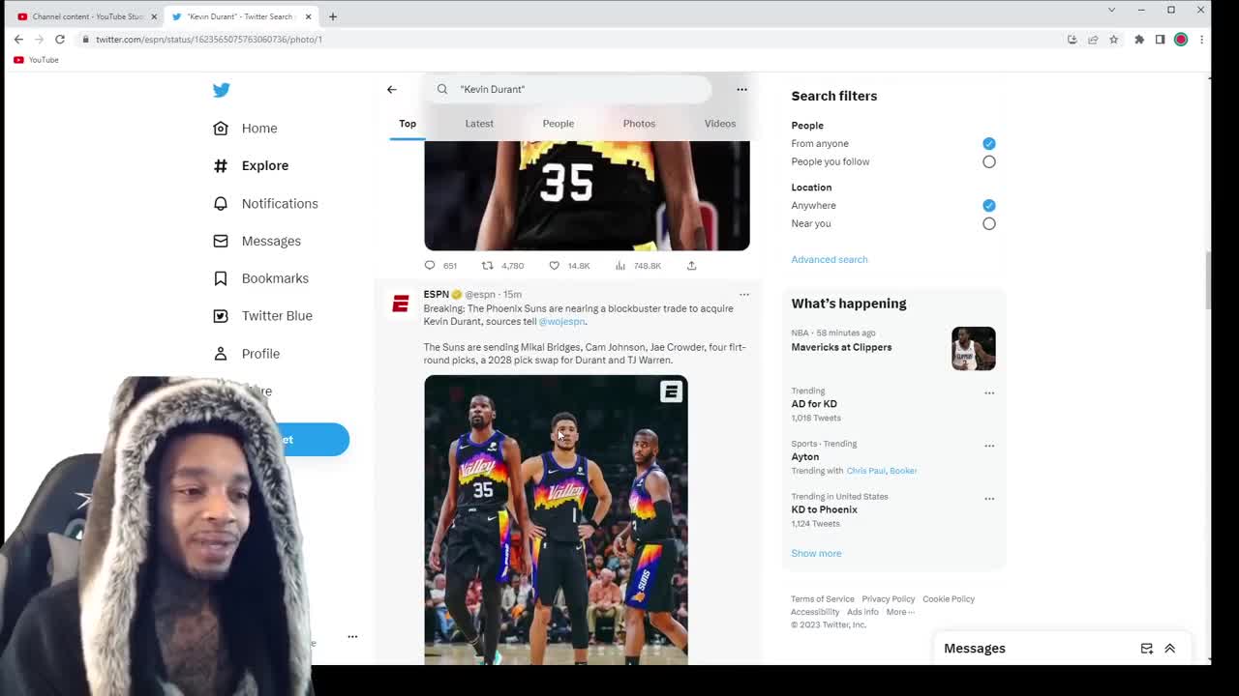This screenshot has width=1239, height=696.
Task: Click the new message compose icon
Action: (1146, 649)
